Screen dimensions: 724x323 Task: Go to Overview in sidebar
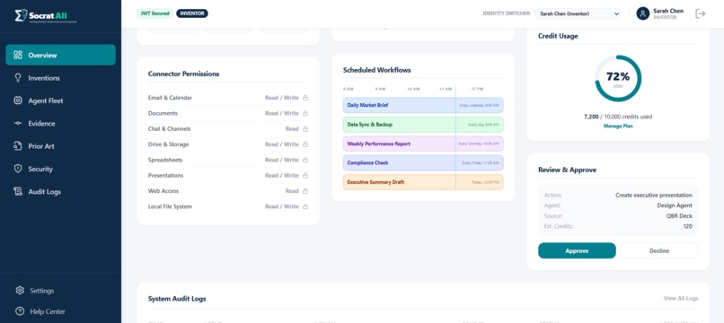click(x=60, y=55)
